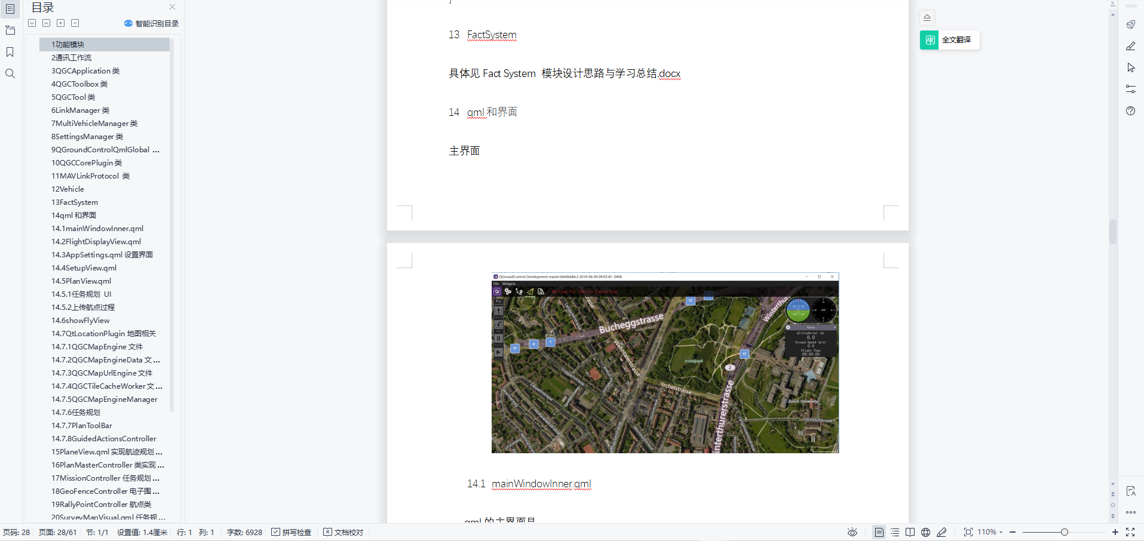Open the document search in the left sidebar
The width and height of the screenshot is (1144, 541).
pyautogui.click(x=10, y=73)
